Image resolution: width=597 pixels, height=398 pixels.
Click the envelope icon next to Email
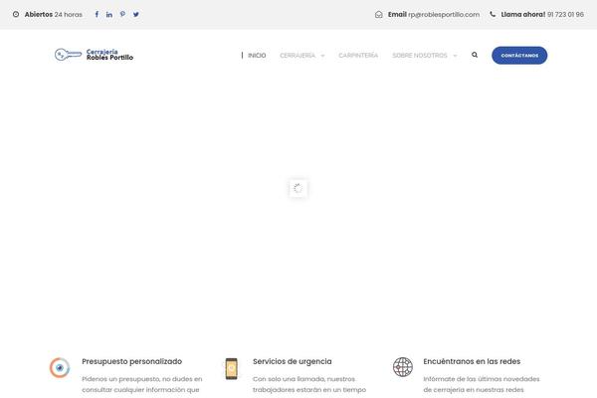pos(378,15)
